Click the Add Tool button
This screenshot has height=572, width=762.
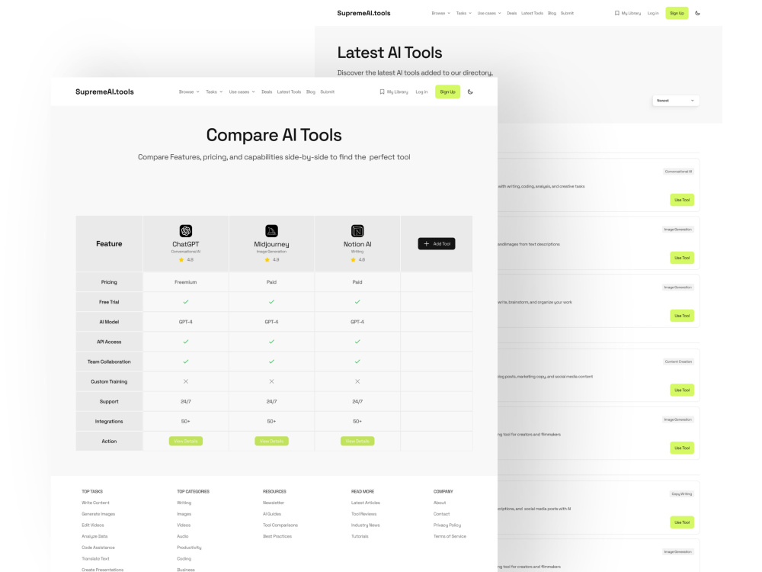coord(437,244)
